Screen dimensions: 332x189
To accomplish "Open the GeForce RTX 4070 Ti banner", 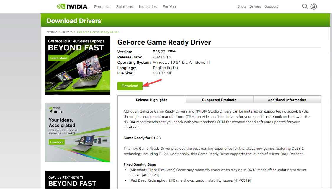I will pos(78,180).
